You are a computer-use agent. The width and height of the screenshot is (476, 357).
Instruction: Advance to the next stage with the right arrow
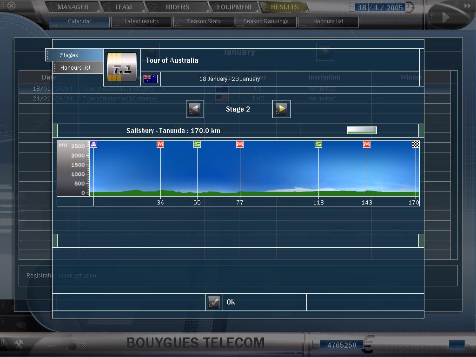click(x=281, y=109)
